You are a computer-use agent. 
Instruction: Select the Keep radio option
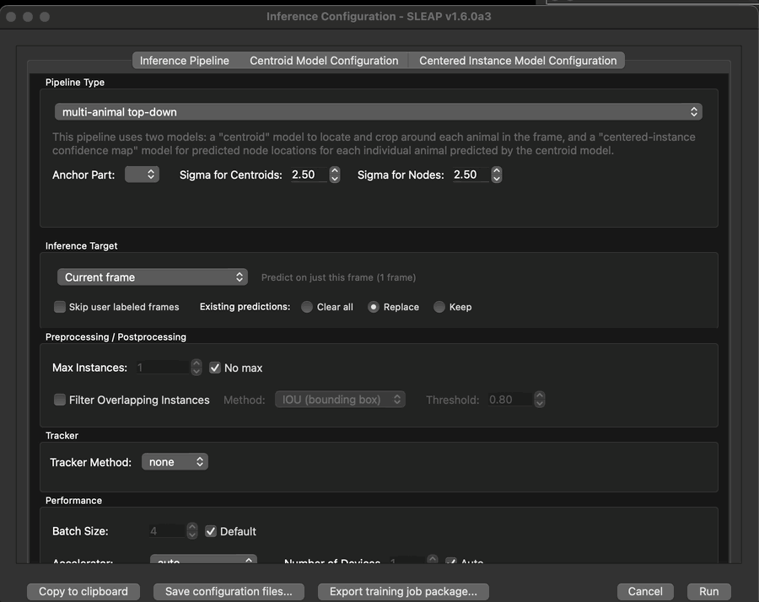439,307
